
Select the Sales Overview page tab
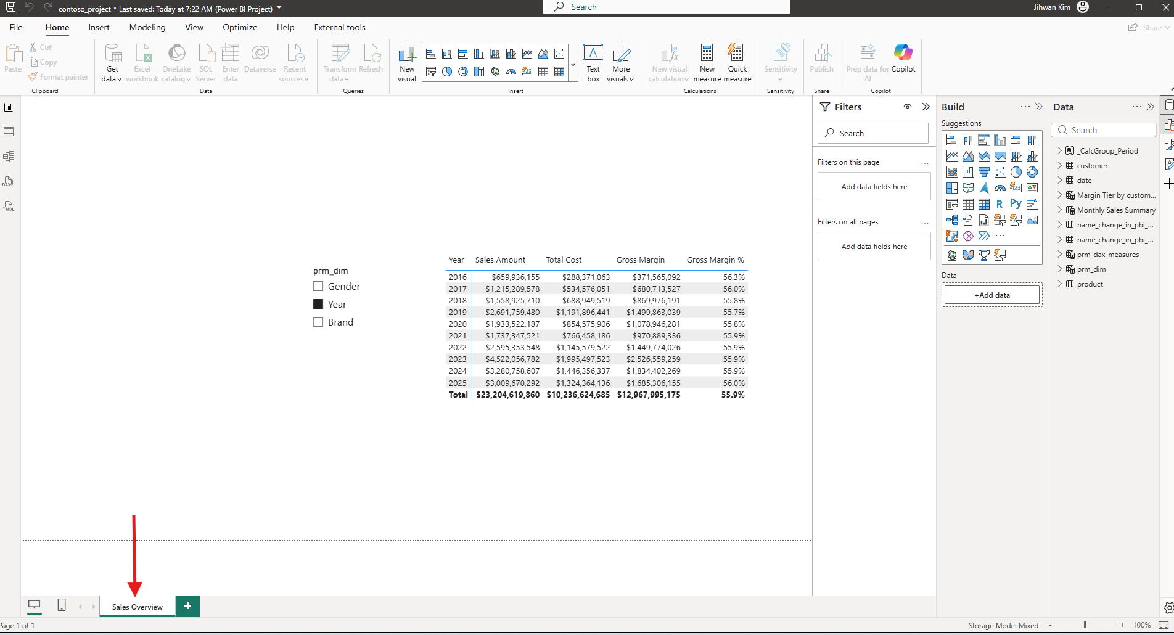138,607
